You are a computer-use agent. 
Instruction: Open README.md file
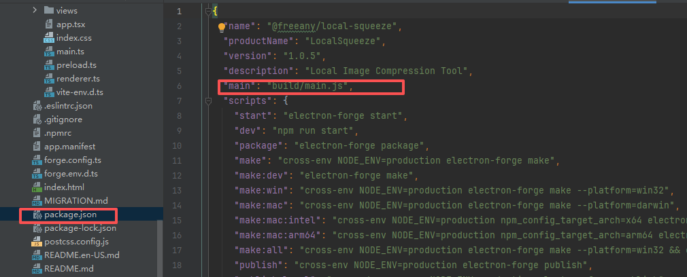[69, 268]
